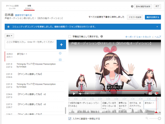Viewport: 165px width, 124px height.
Task: Click 自作の翻訳を削除 button
Action: pyautogui.click(x=143, y=6)
